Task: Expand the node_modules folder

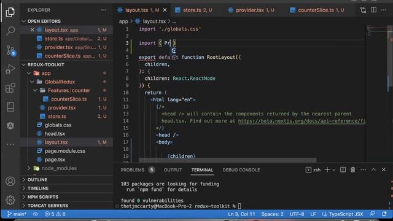Action: 59,168
